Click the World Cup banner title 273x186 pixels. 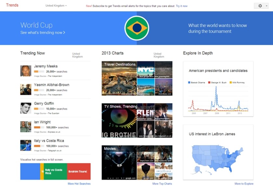tap(36, 25)
